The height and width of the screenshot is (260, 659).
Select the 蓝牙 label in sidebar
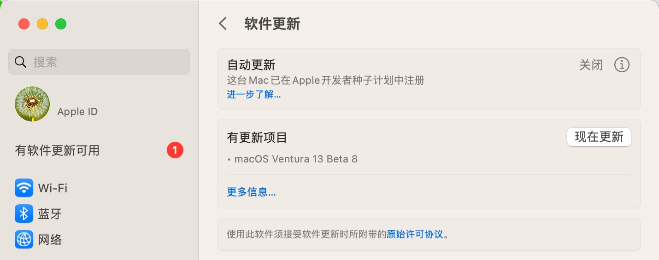tap(50, 214)
